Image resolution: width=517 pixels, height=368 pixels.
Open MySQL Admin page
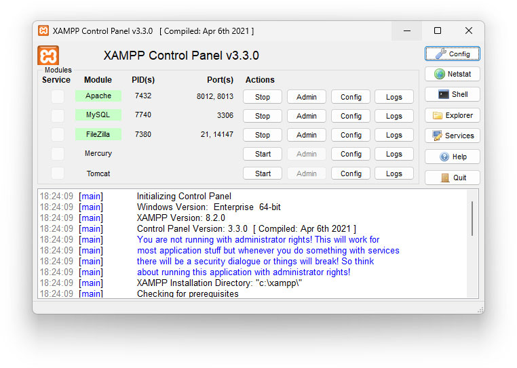point(306,116)
